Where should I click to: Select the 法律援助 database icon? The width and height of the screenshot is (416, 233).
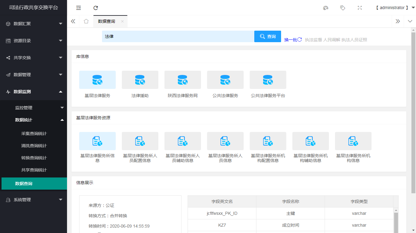[140, 80]
